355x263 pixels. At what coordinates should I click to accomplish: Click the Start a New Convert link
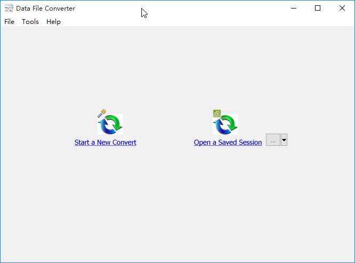point(106,142)
